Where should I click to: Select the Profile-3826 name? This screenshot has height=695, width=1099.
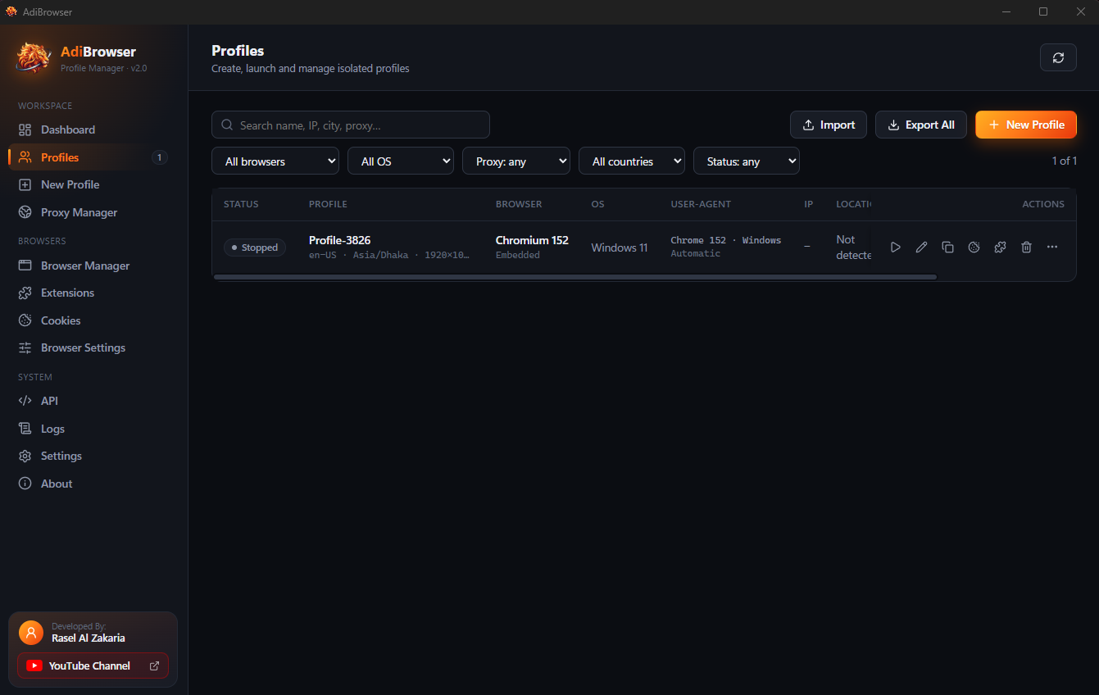pyautogui.click(x=339, y=240)
